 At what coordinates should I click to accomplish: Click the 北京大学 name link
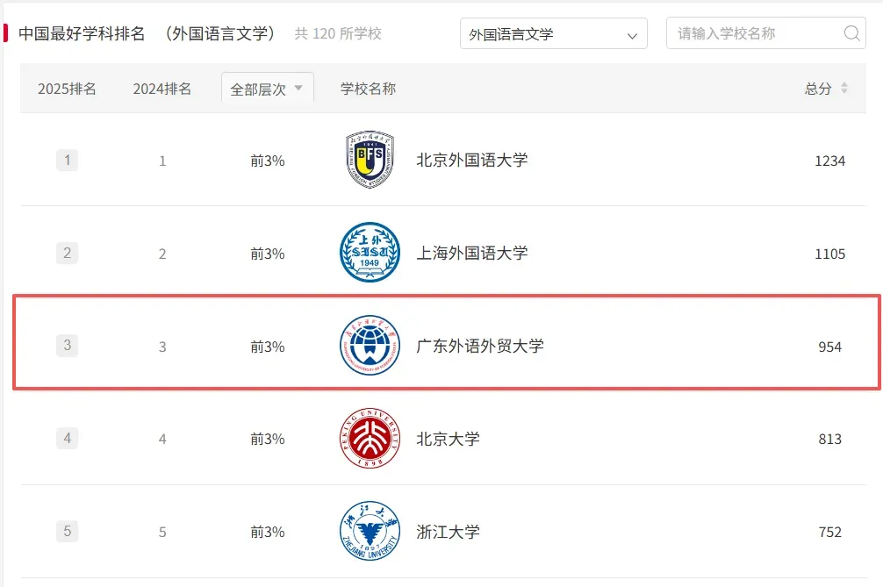point(448,439)
